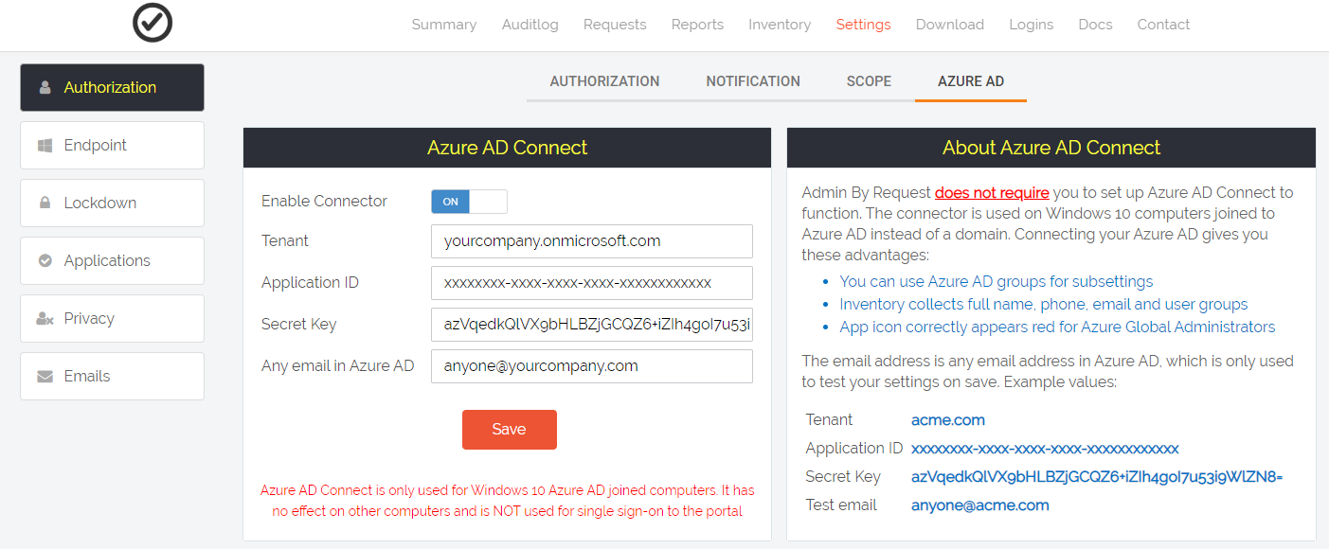1329x549 pixels.
Task: Open the Auditlog page
Action: [x=530, y=25]
